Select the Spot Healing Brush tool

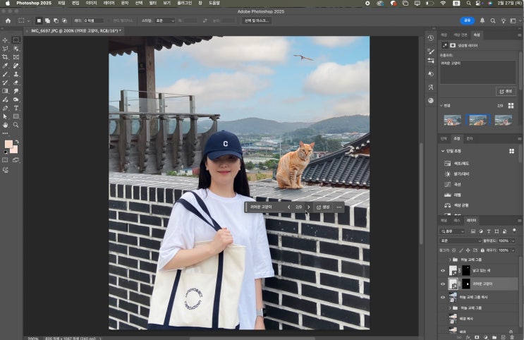pos(16,66)
